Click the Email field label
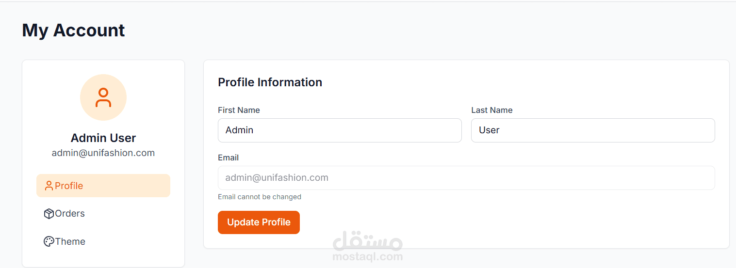 [x=228, y=158]
